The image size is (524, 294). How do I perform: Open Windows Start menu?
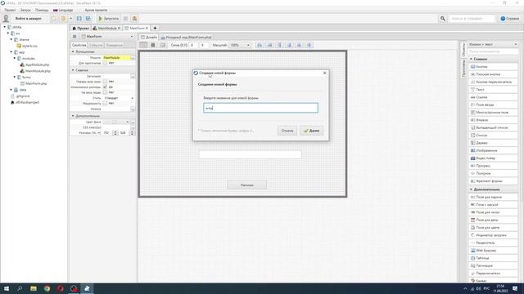click(7, 288)
